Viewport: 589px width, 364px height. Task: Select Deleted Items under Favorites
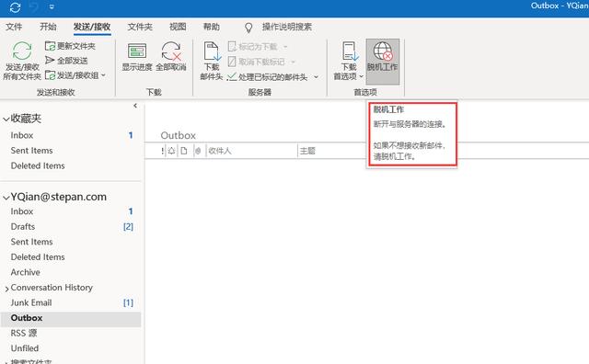(x=70, y=165)
